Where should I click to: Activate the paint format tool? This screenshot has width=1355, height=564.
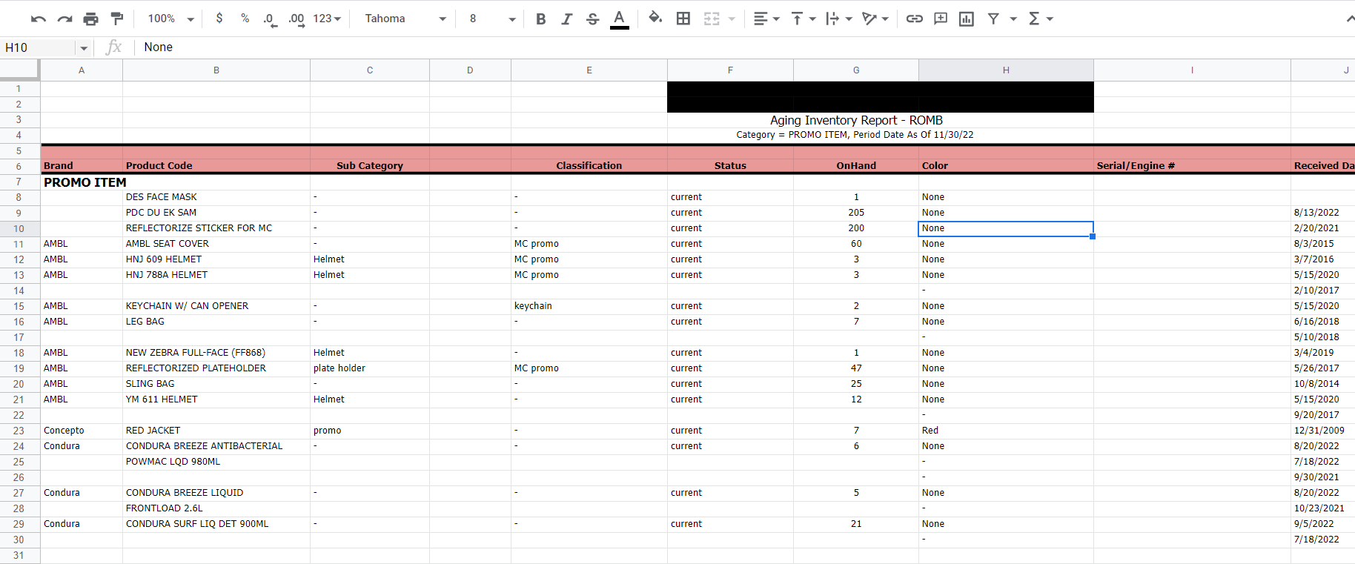coord(117,19)
